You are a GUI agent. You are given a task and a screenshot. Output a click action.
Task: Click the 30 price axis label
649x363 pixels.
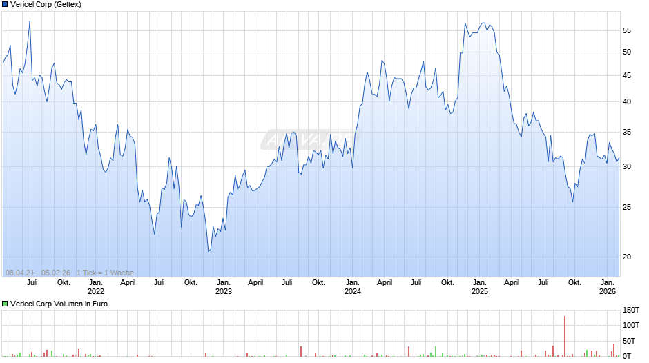[627, 167]
